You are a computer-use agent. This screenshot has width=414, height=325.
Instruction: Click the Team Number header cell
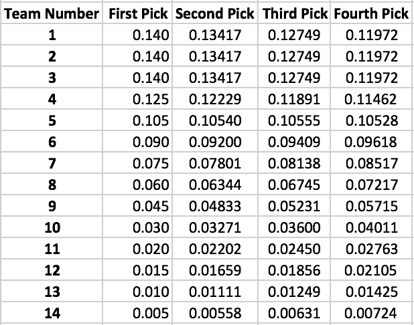pyautogui.click(x=52, y=14)
